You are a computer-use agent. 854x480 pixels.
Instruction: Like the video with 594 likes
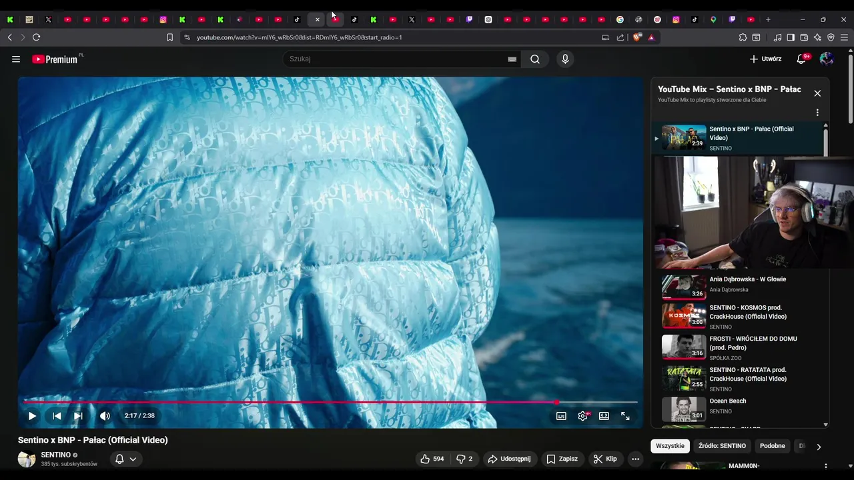432,459
